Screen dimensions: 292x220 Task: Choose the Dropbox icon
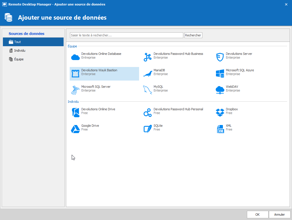[x=220, y=113]
